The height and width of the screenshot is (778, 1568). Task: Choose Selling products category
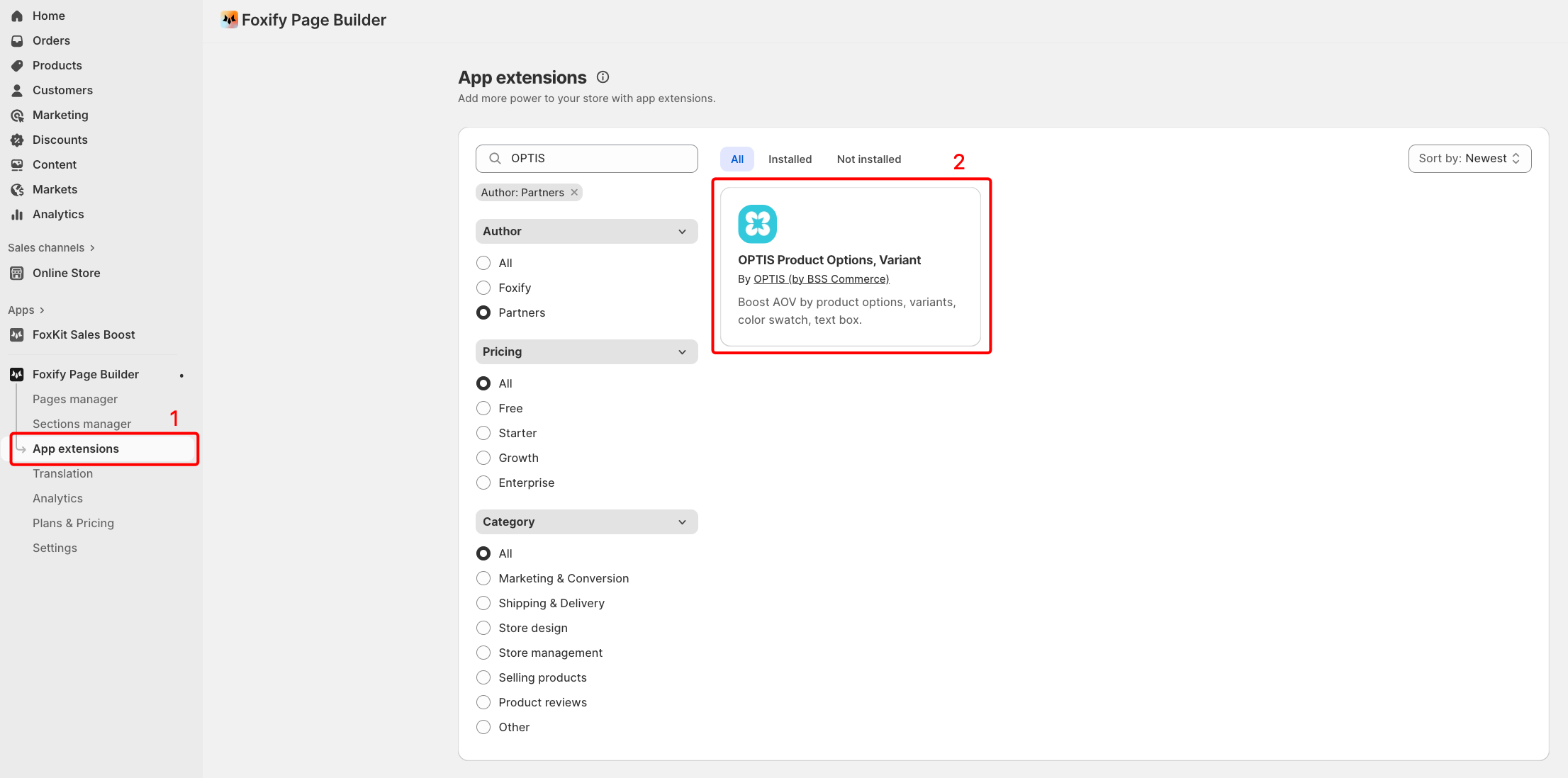(x=483, y=677)
